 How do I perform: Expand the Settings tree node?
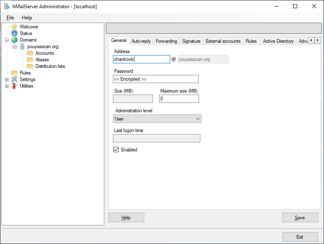7,79
